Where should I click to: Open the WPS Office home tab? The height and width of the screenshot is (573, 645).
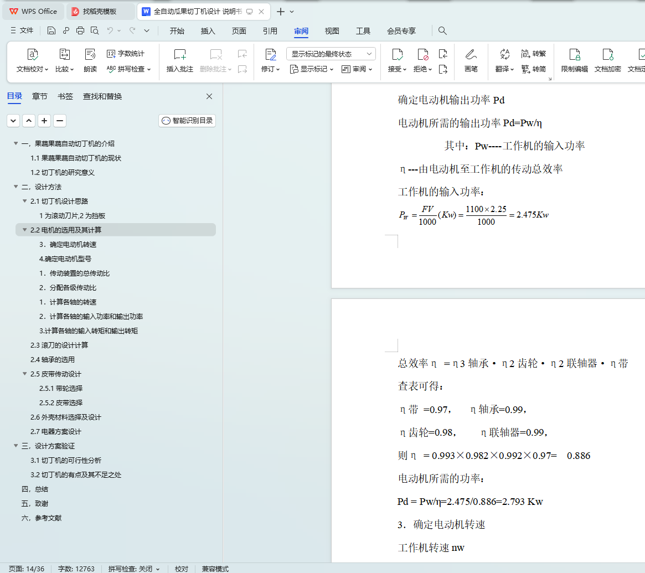pos(33,12)
